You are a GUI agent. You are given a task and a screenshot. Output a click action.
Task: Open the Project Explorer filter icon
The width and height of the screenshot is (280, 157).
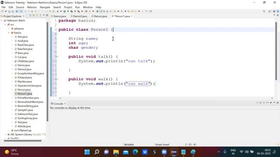pos(37,16)
